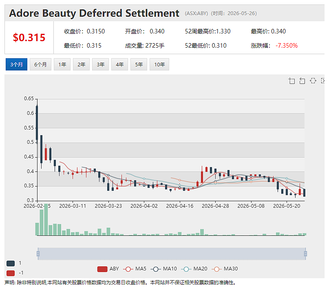Click the 2026-04-02 x-axis label
331x292 pixels.
144,206
